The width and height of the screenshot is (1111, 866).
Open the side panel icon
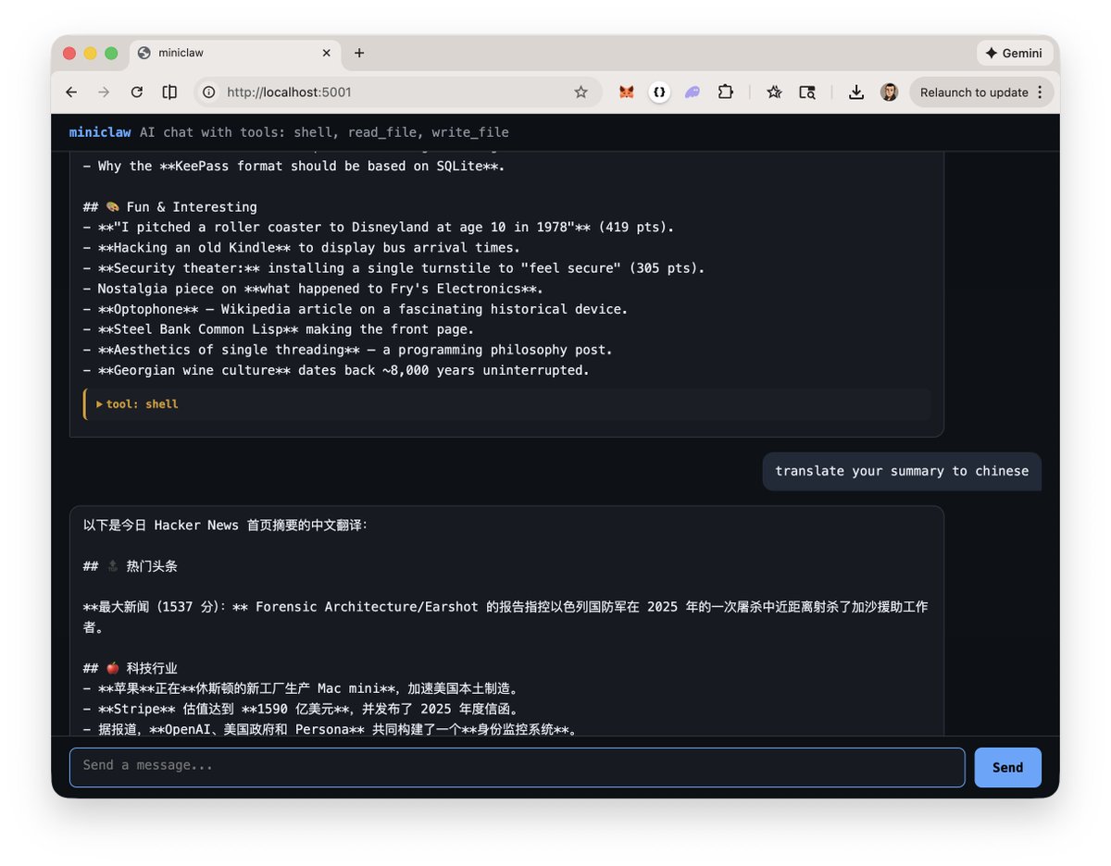(169, 93)
